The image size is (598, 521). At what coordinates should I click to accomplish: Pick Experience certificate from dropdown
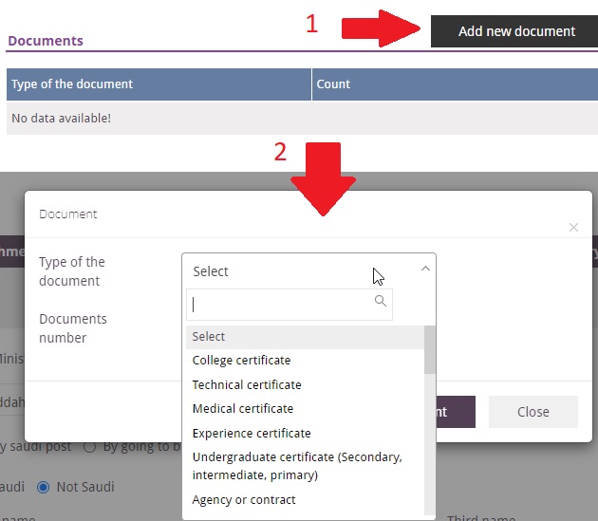click(252, 434)
